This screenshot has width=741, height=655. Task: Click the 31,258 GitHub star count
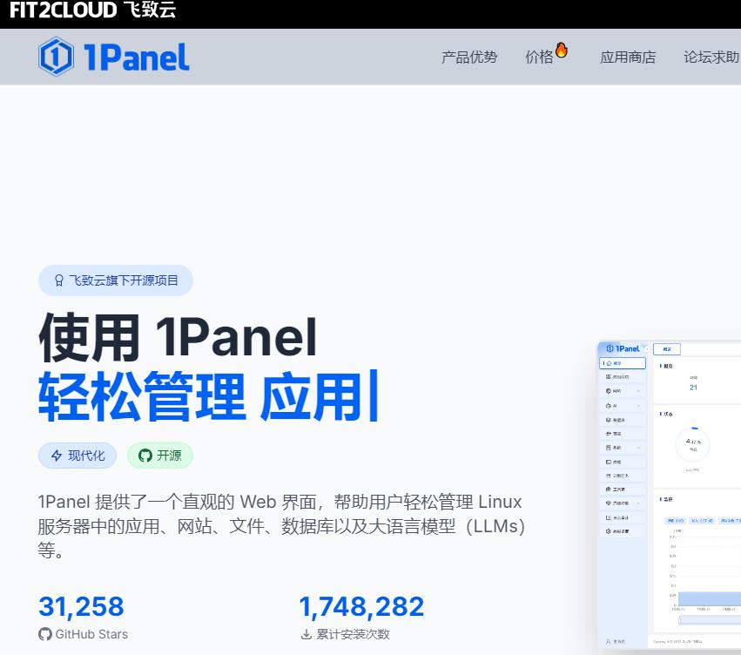[81, 606]
